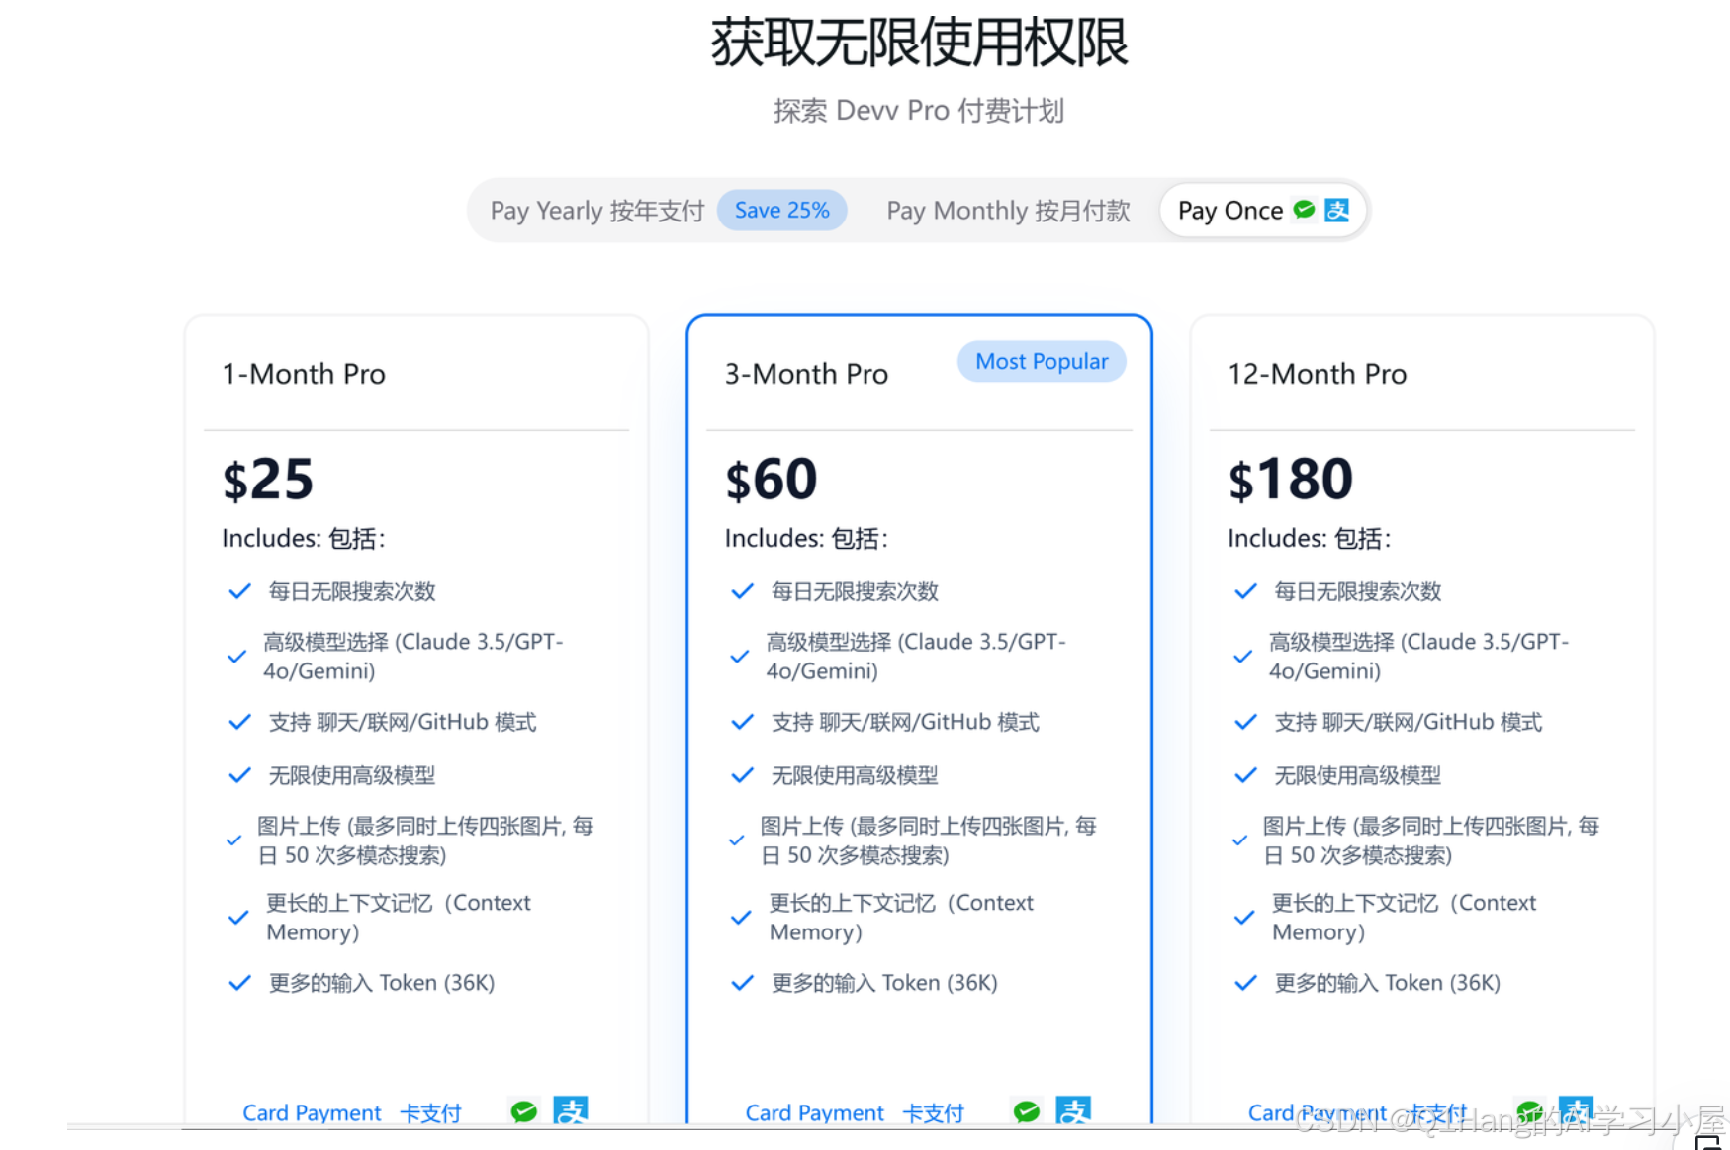Open Card Payment link under 1-Month Pro
The width and height of the screenshot is (1730, 1150).
tap(312, 1112)
